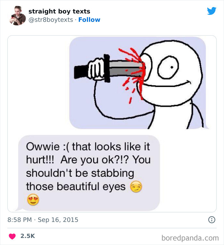The image size is (224, 245).
Task: Follow the str8boytexts account
Action: point(89,20)
